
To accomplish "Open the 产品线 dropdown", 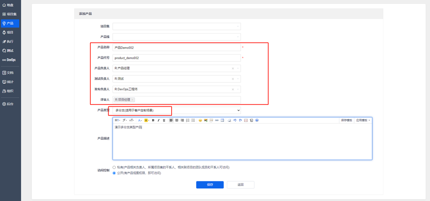I will point(177,37).
